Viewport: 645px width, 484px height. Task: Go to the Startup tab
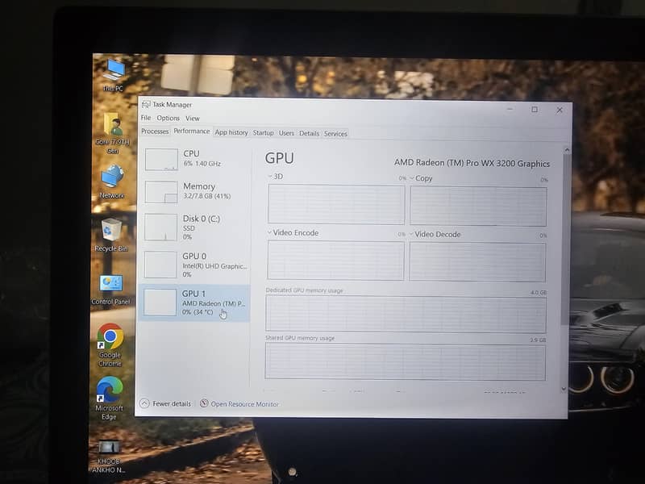pyautogui.click(x=263, y=133)
